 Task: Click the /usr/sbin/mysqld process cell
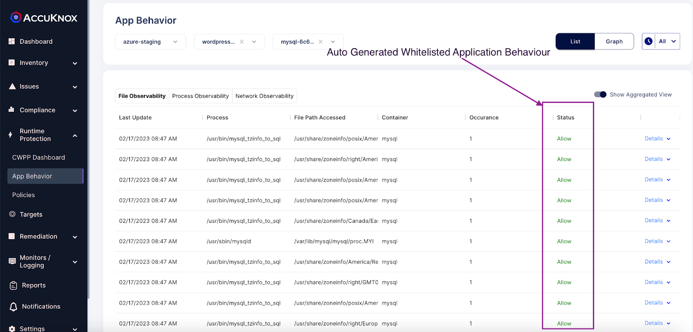(229, 241)
